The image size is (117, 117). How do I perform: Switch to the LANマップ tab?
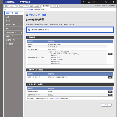(x=23, y=6)
